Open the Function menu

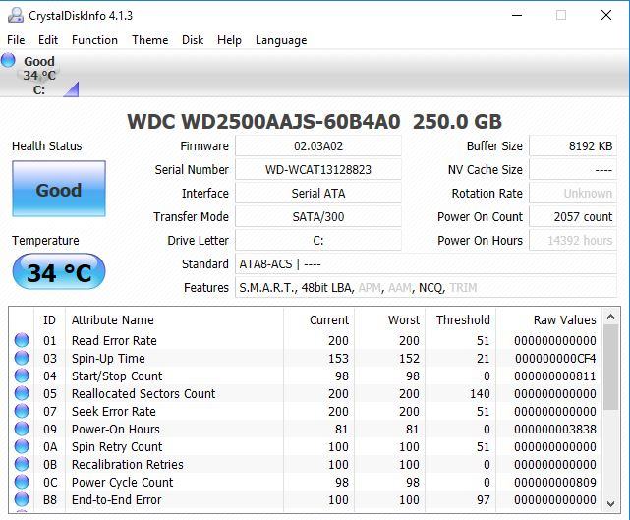(94, 40)
